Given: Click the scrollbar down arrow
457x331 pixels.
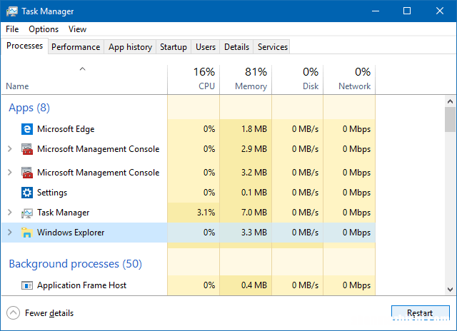Looking at the screenshot, I should pos(450,290).
